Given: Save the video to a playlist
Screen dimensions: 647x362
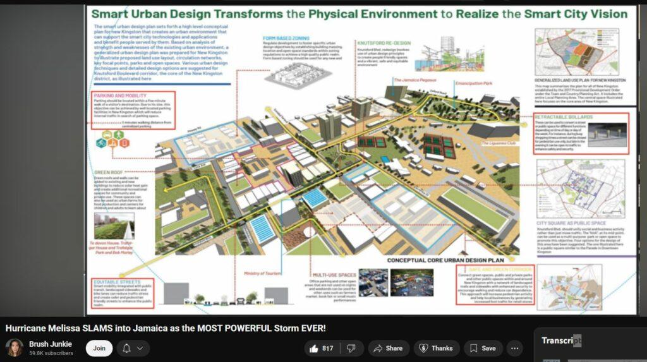Looking at the screenshot, I should tap(483, 348).
